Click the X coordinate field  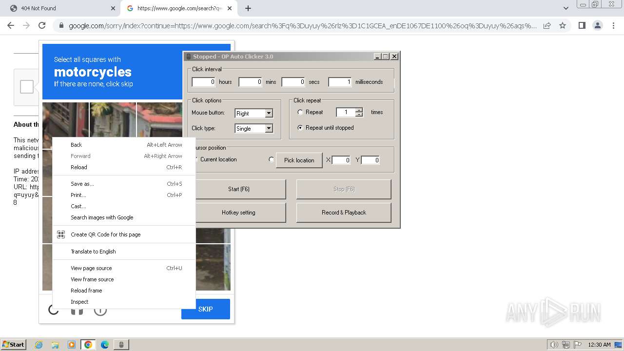[x=341, y=160]
